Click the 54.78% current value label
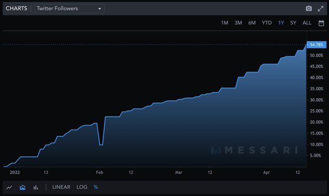This screenshot has width=329, height=196. pyautogui.click(x=316, y=45)
